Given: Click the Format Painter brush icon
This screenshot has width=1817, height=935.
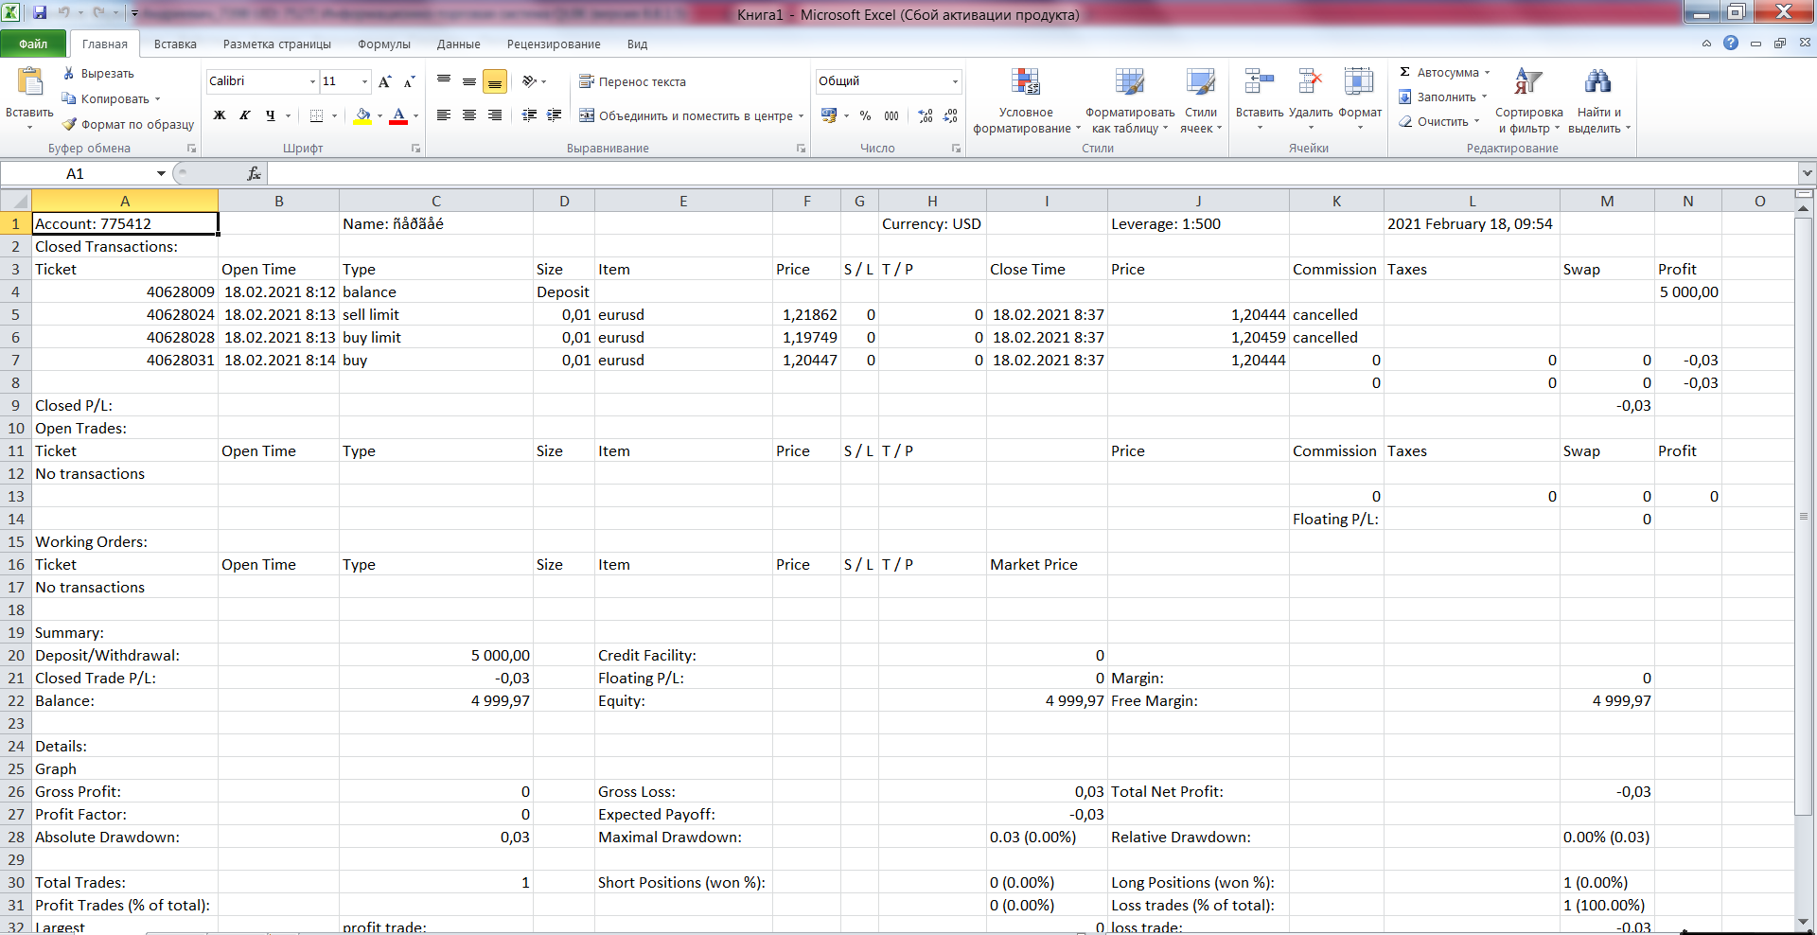Looking at the screenshot, I should tap(69, 124).
